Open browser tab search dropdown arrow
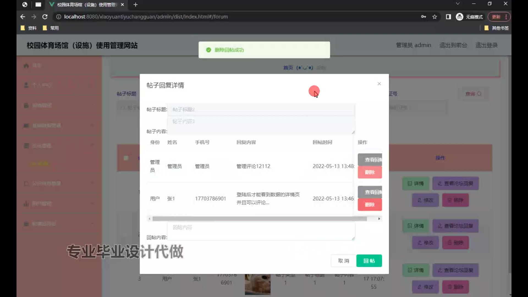The height and width of the screenshot is (297, 528). 458,4
